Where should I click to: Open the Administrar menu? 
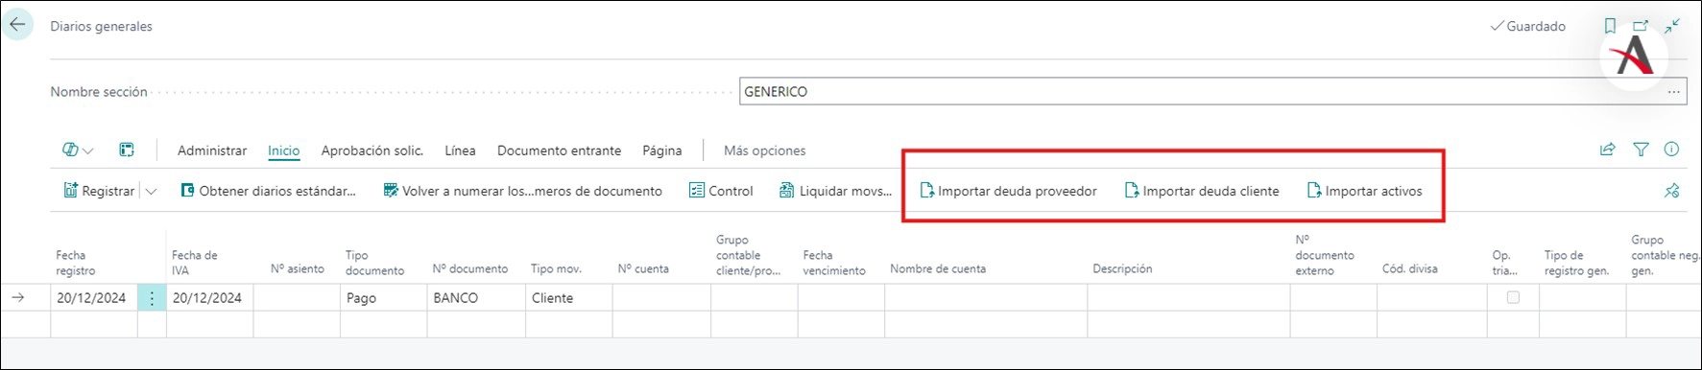[212, 150]
